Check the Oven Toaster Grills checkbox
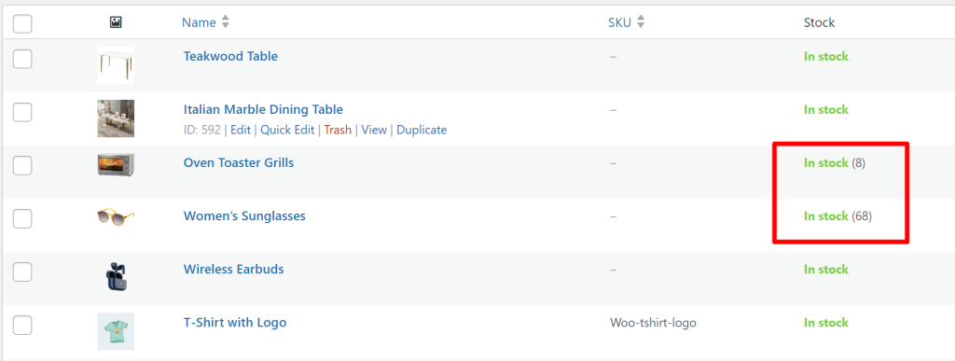Viewport: 955px width, 361px height. point(22,166)
